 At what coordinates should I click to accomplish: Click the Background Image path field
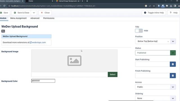click(x=69, y=74)
